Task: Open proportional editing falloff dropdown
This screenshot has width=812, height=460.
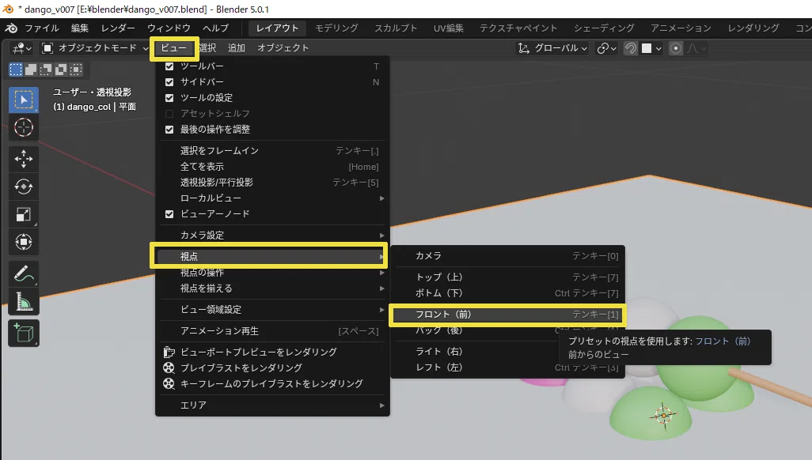Action: [x=696, y=48]
